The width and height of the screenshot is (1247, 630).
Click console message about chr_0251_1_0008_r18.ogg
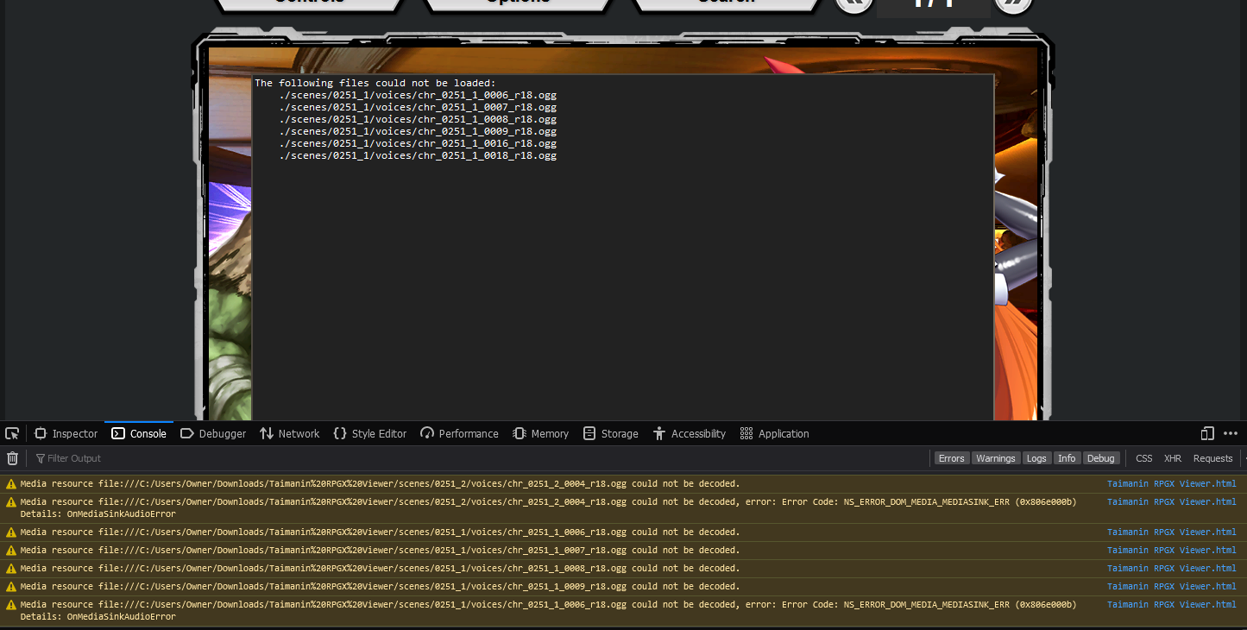click(x=381, y=569)
